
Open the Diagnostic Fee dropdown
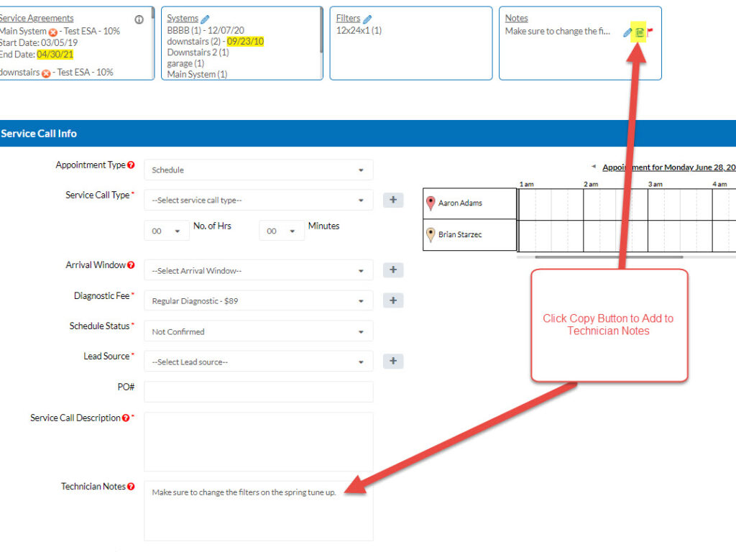259,300
